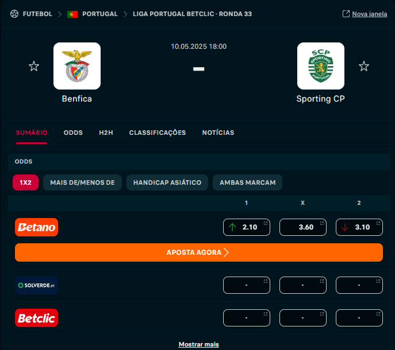Select MAIS DE/MENOS DE odds filter
The height and width of the screenshot is (350, 395).
82,182
